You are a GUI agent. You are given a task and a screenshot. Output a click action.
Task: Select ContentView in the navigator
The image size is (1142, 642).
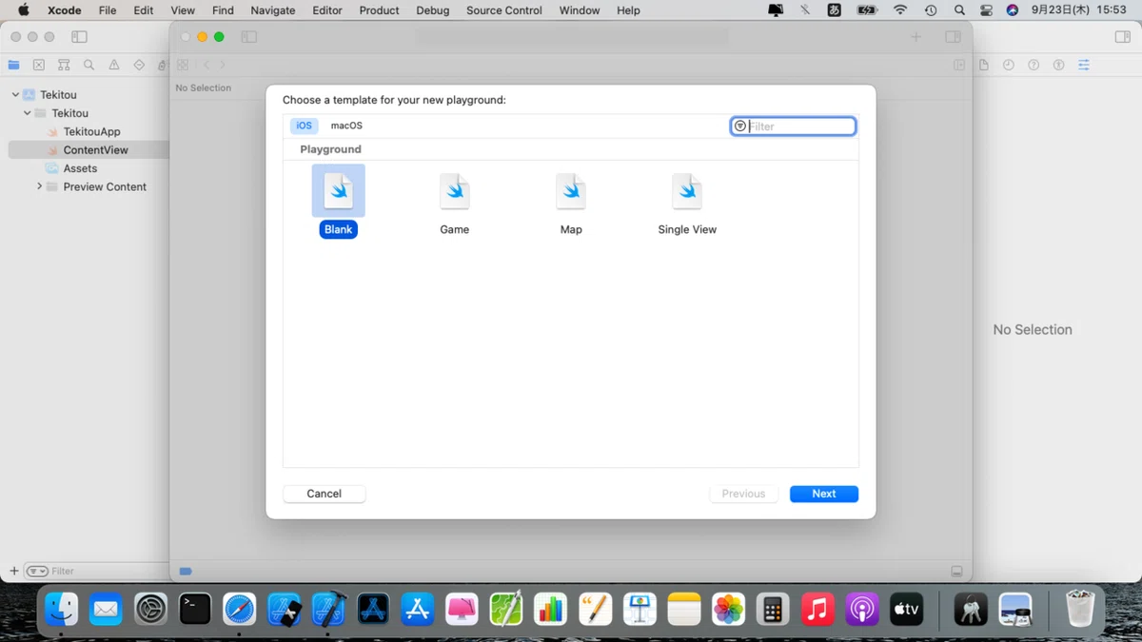tap(95, 150)
